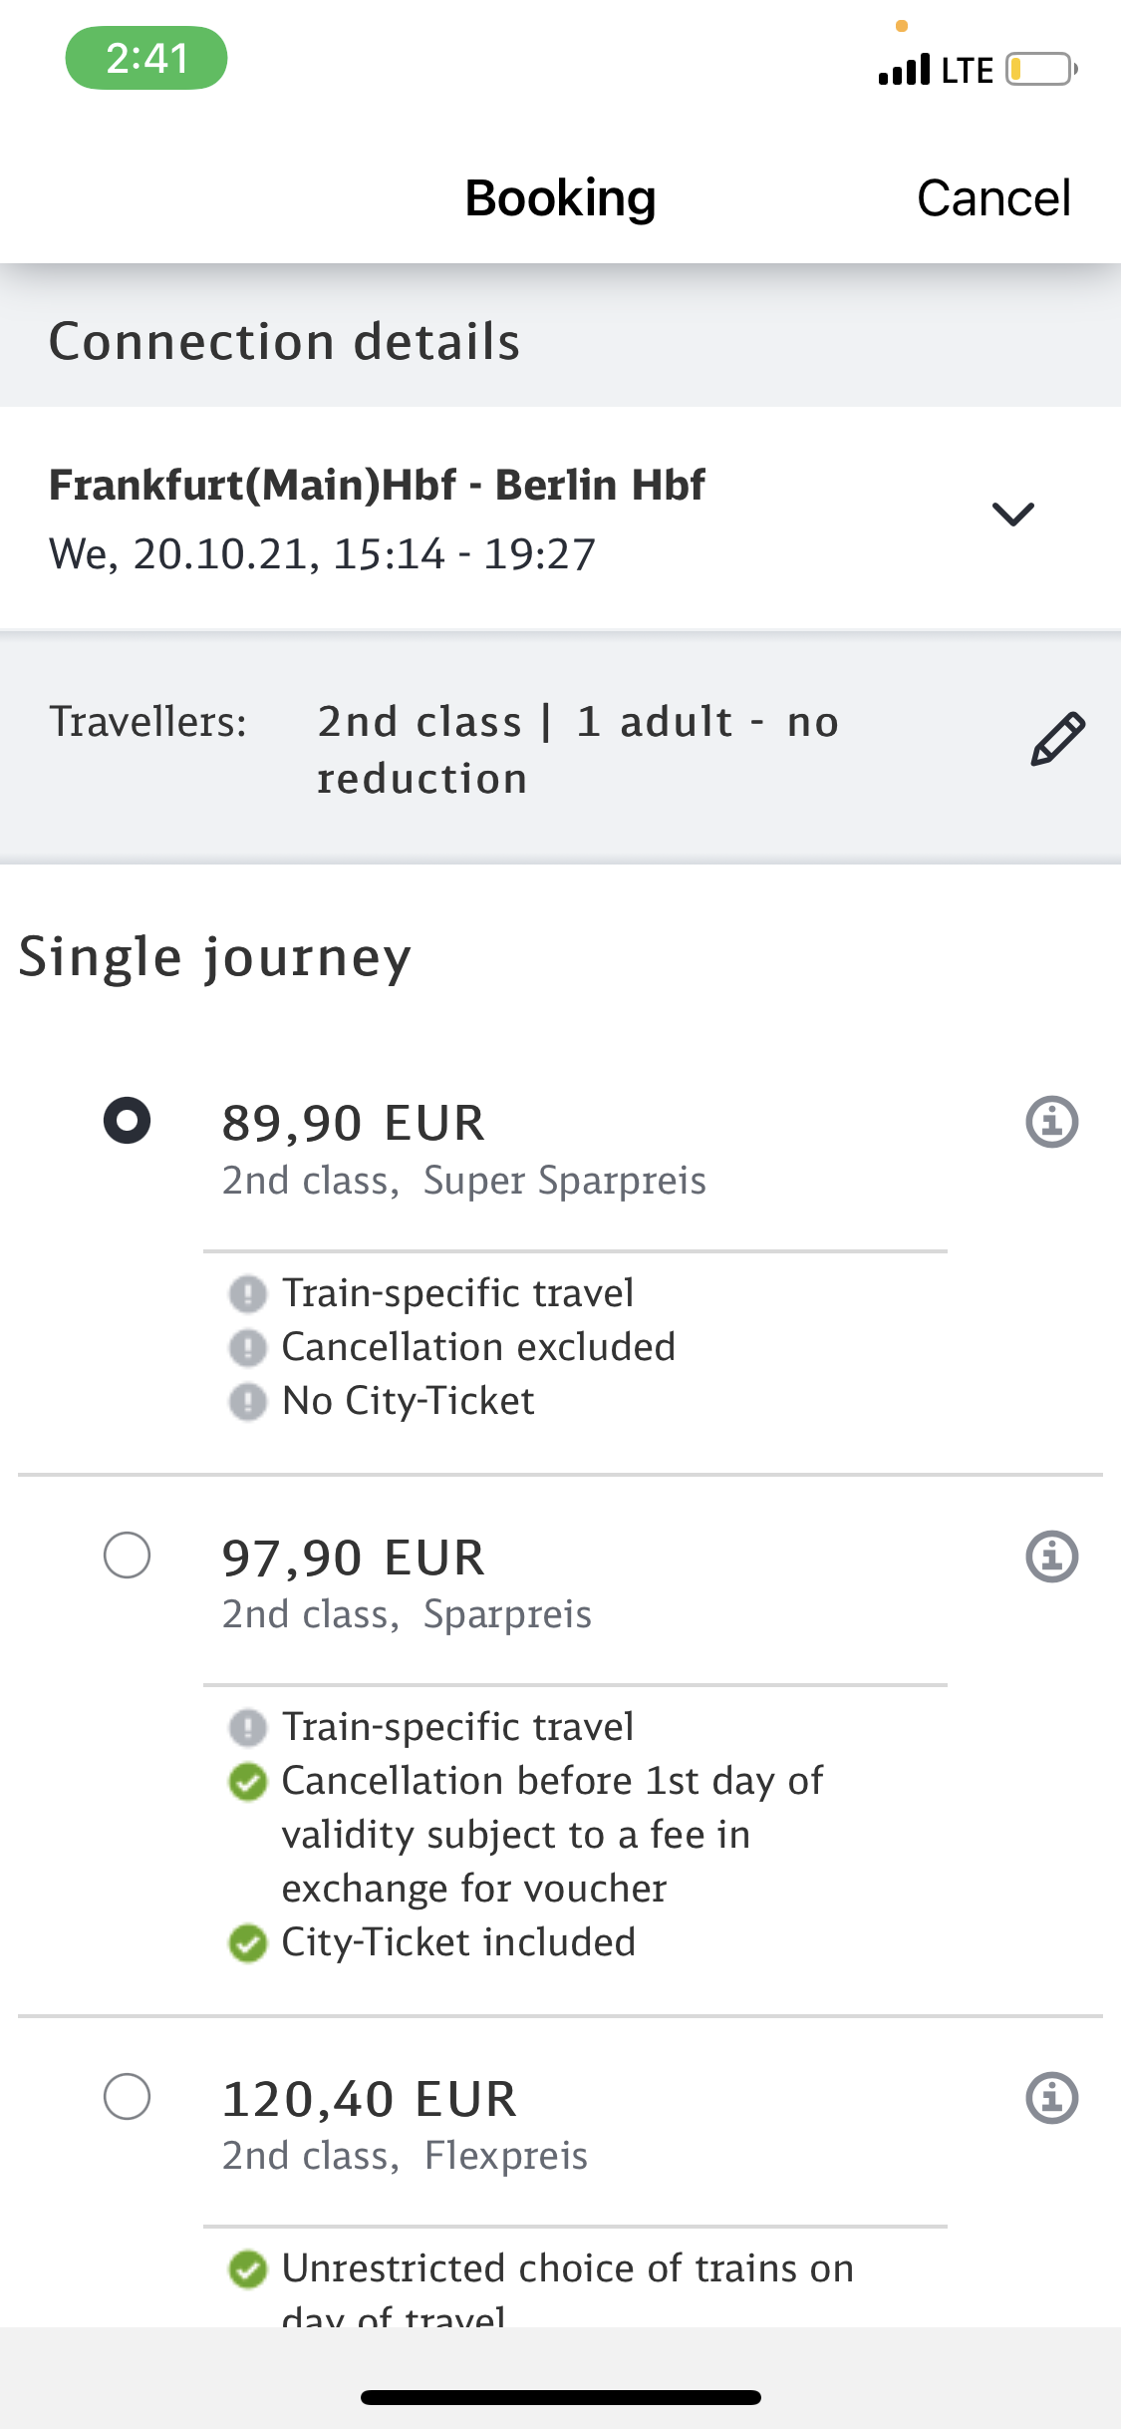Show info for the 120,40 EUR Flexpreis
This screenshot has height=2429, width=1121.
click(x=1051, y=2098)
